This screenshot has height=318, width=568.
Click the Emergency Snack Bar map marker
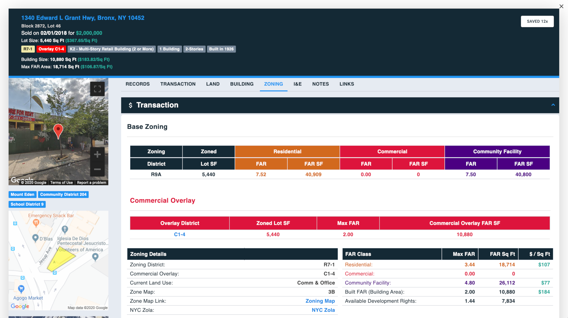click(36, 223)
